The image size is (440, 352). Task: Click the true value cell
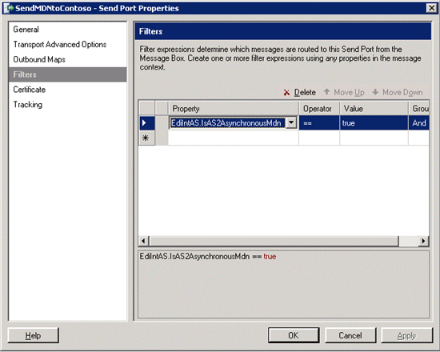click(x=374, y=123)
